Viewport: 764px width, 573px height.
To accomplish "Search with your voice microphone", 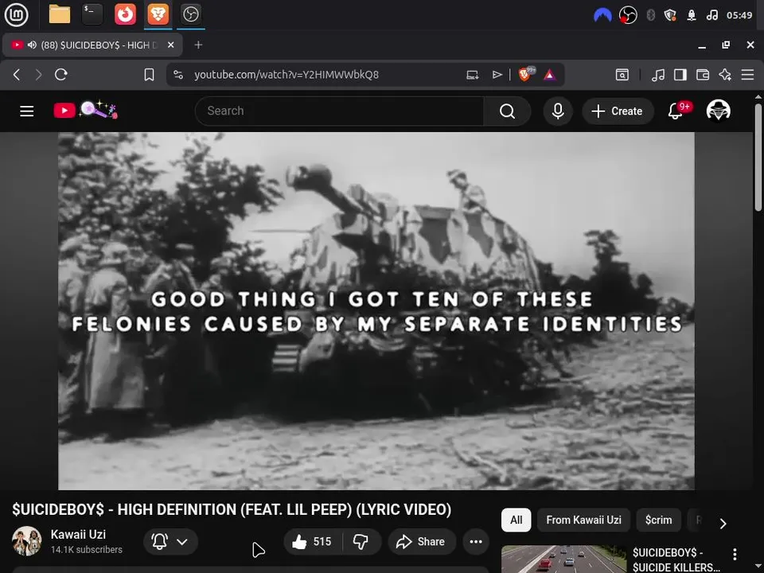I will point(558,111).
